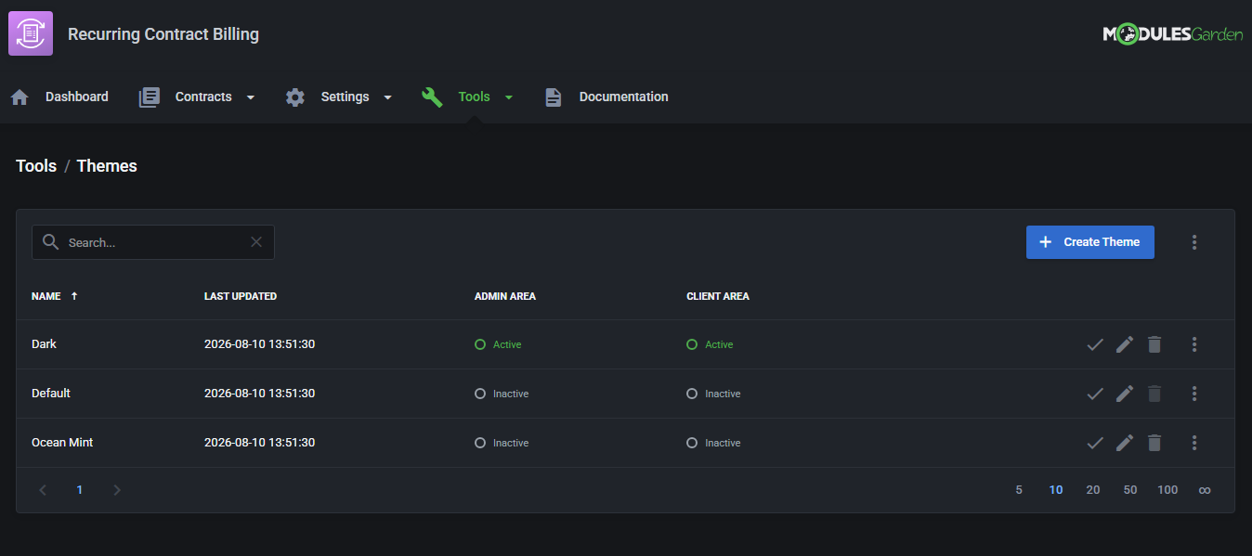The height and width of the screenshot is (556, 1252).
Task: Show unlimited entries with infinity option
Action: coord(1205,490)
